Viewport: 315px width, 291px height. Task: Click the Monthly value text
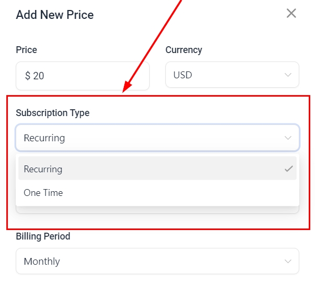(42, 261)
